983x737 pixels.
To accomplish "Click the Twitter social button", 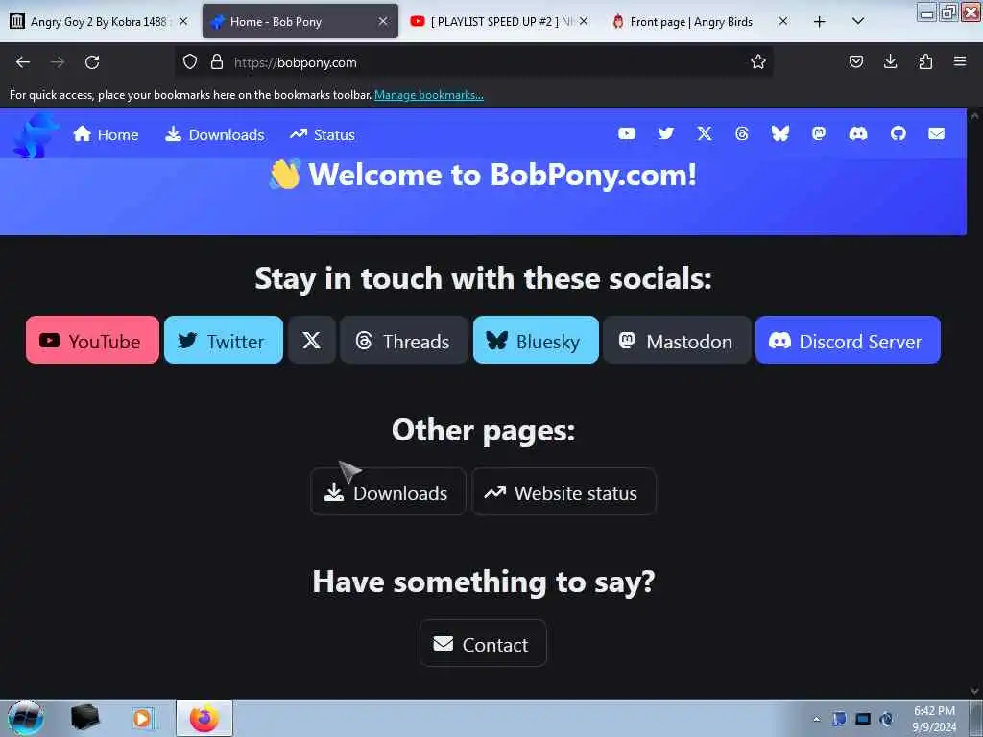I will [223, 341].
